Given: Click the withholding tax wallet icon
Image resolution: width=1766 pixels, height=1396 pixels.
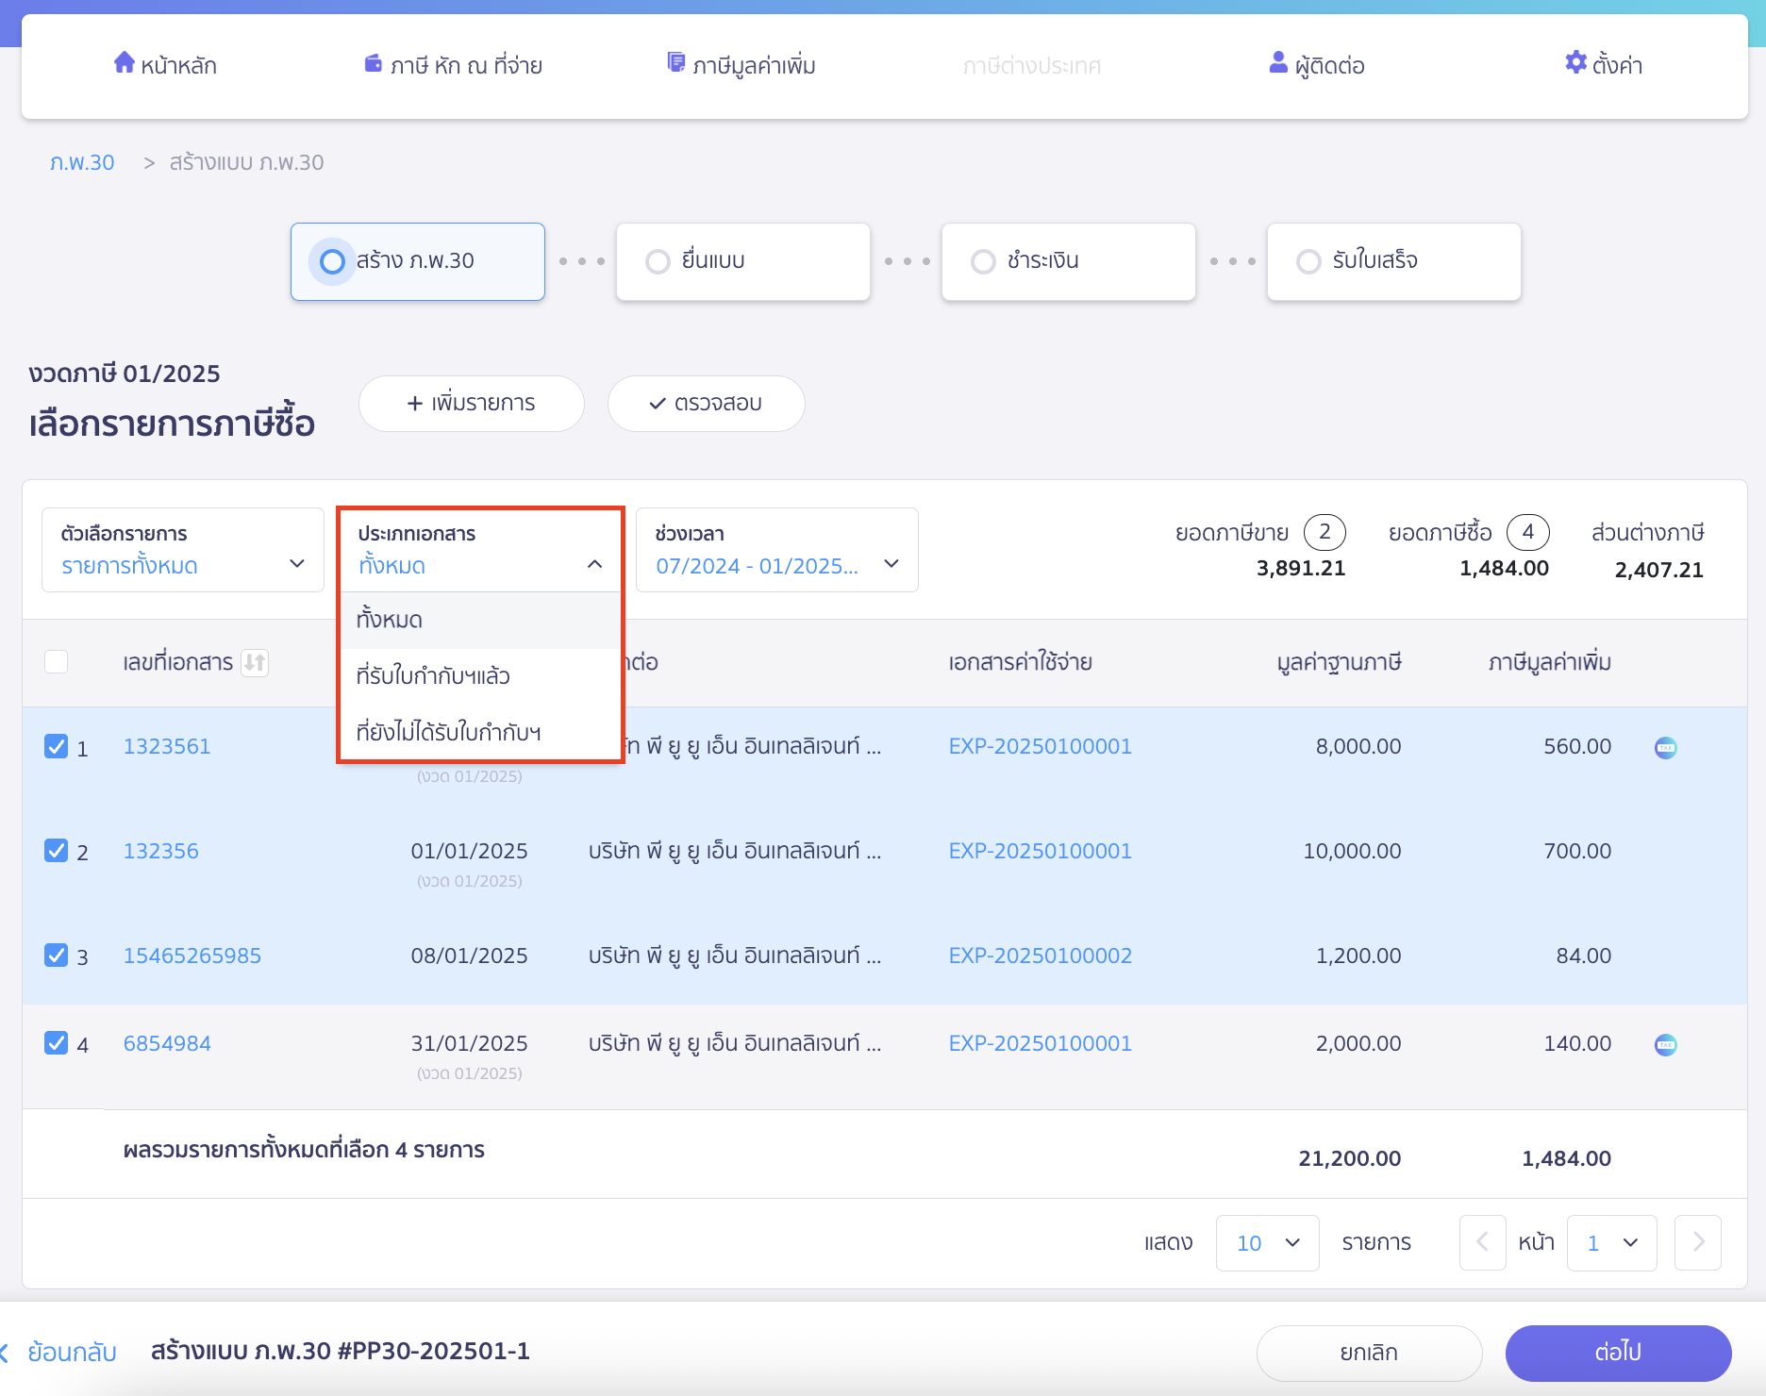Looking at the screenshot, I should tap(373, 63).
